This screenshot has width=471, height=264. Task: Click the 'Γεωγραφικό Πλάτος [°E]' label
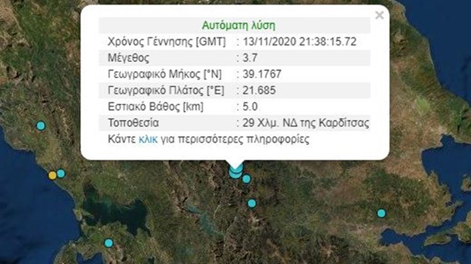tap(166, 91)
